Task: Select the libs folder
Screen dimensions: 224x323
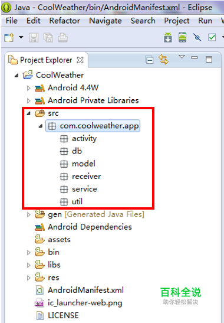Action: pyautogui.click(x=54, y=265)
